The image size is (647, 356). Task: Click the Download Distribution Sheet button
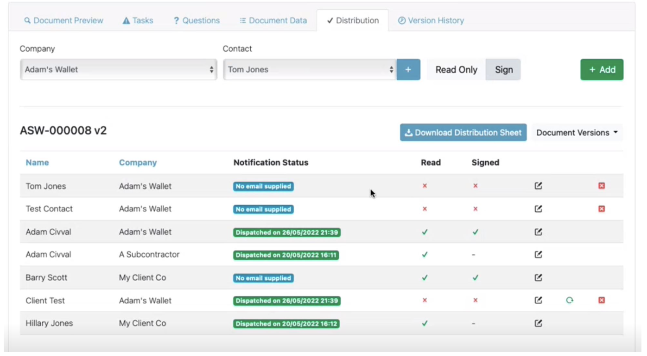(463, 133)
